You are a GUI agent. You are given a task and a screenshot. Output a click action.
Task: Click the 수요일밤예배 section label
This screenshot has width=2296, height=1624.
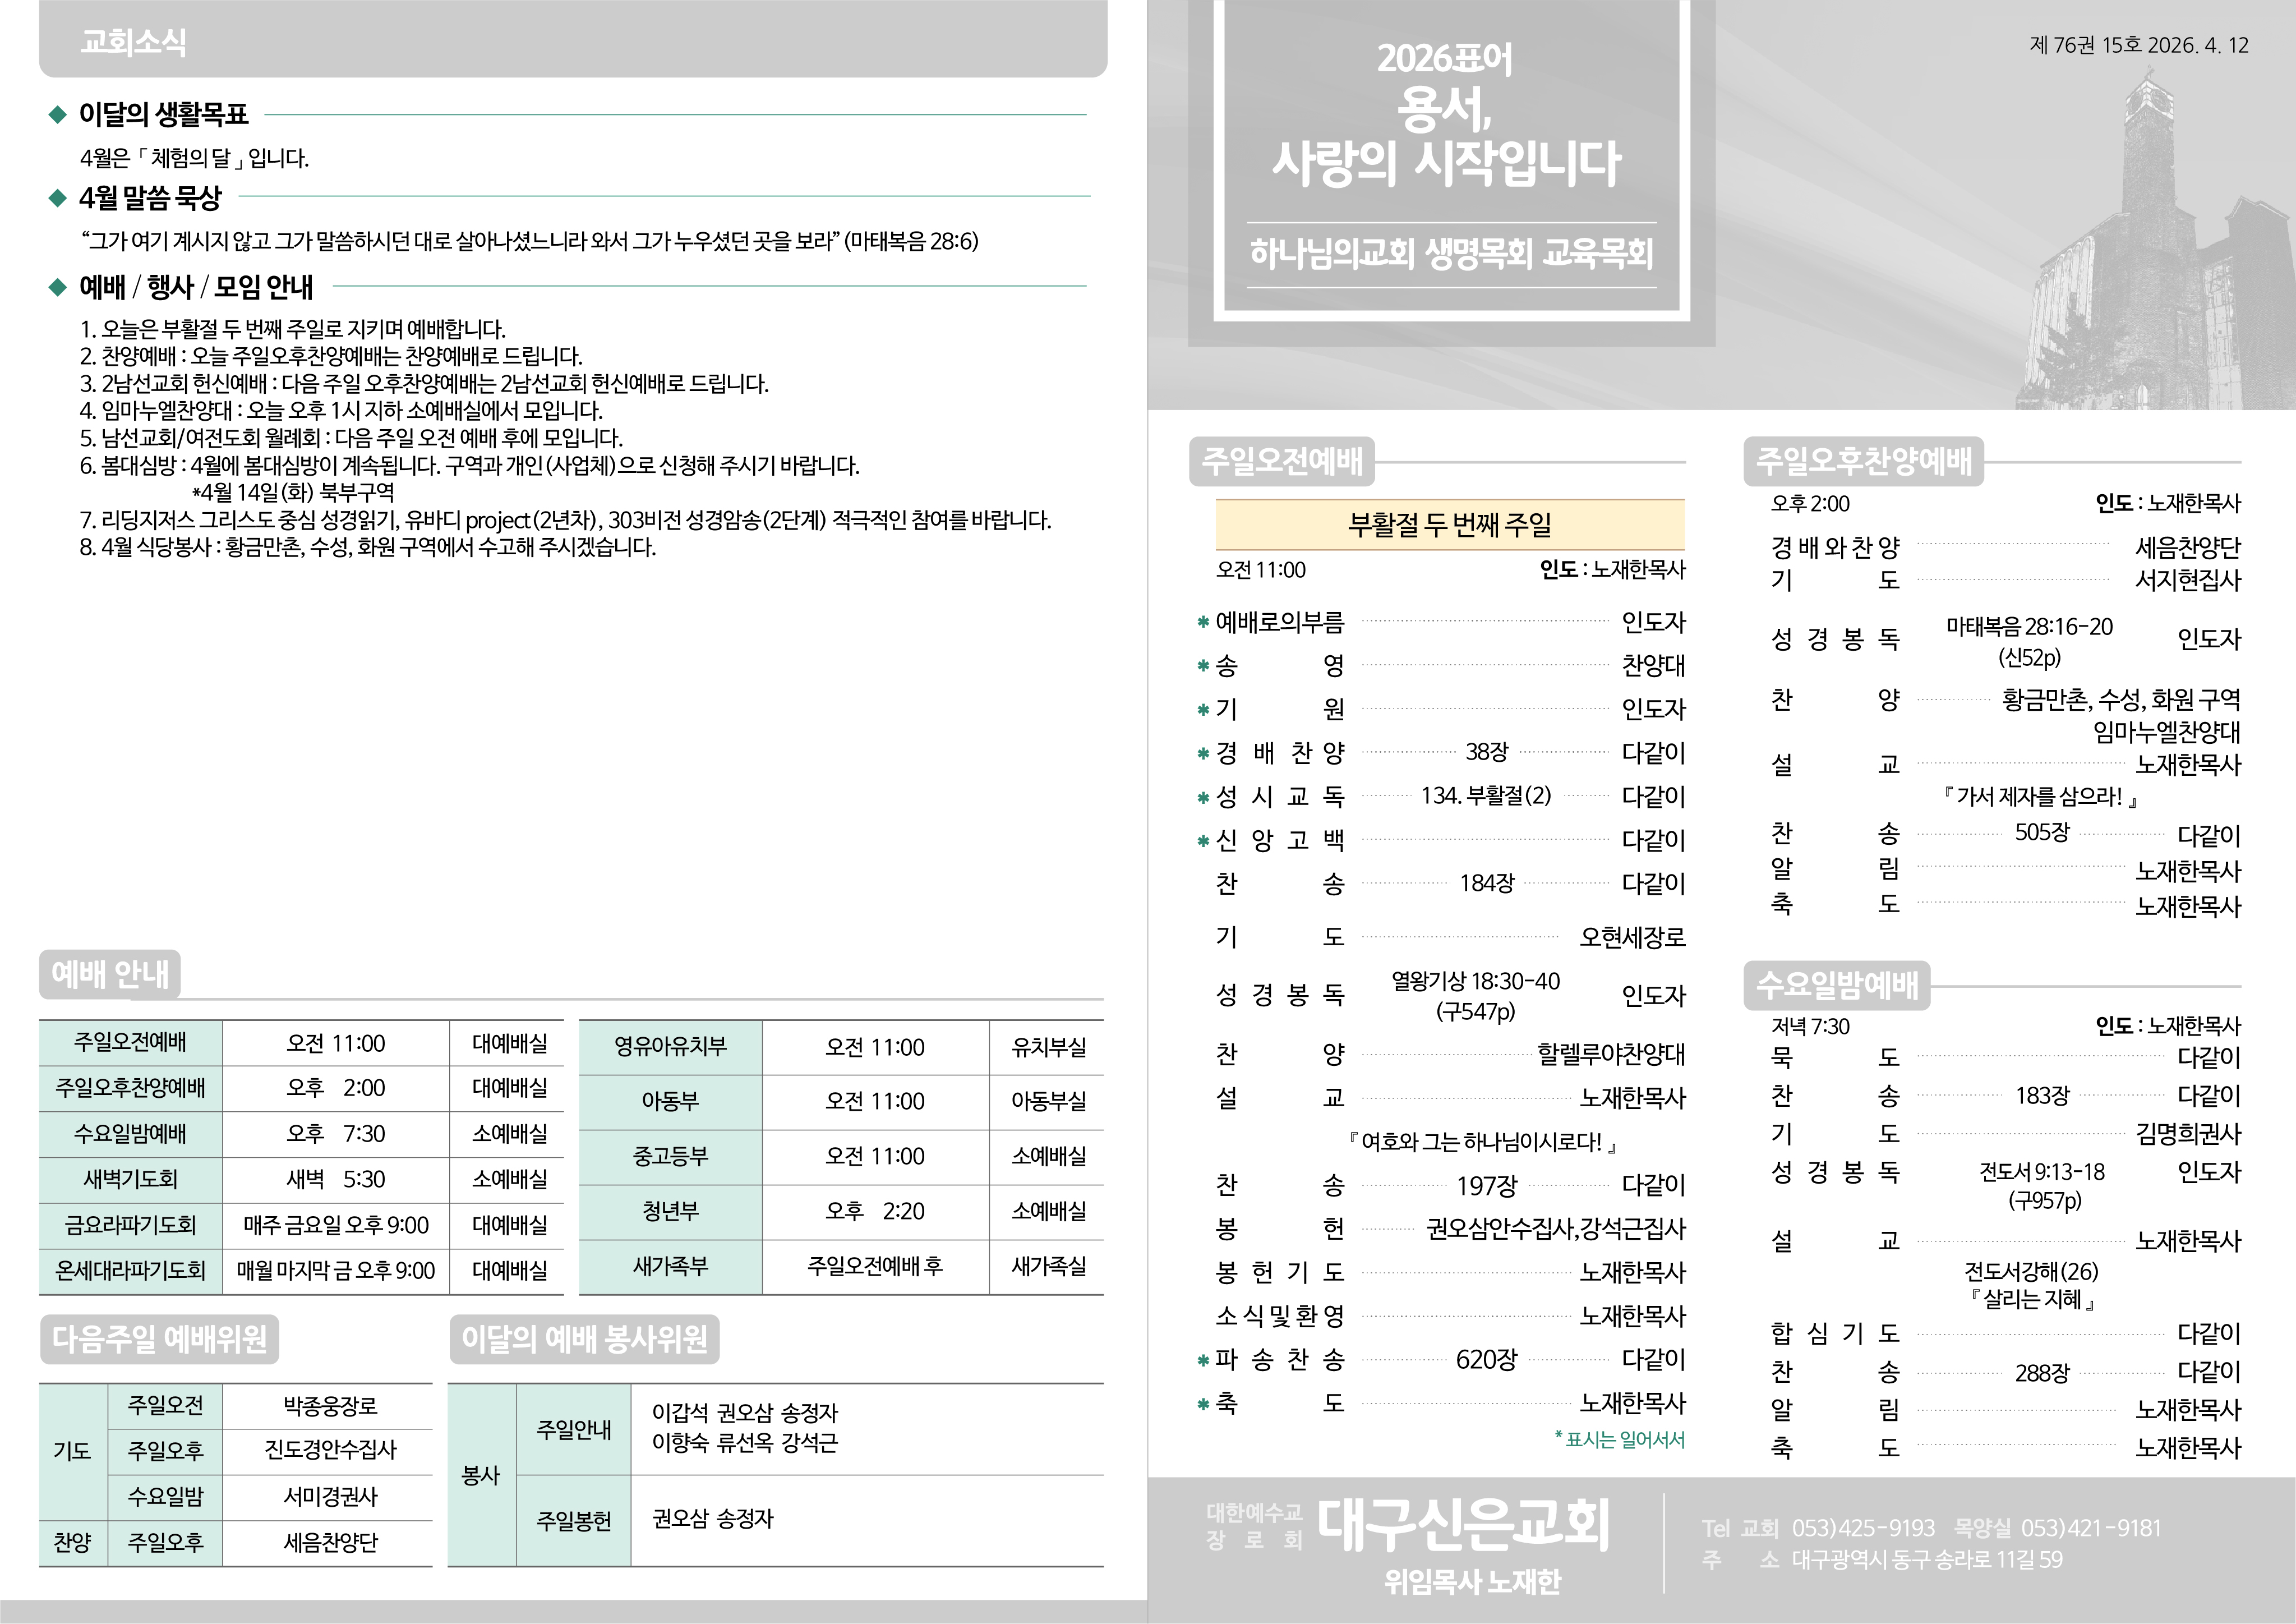[x=1836, y=985]
